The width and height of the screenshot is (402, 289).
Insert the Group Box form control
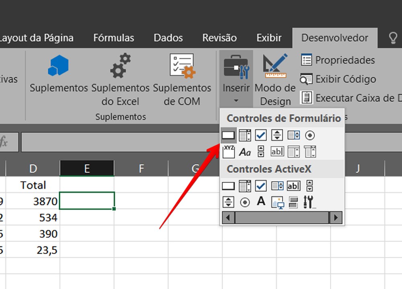(228, 152)
